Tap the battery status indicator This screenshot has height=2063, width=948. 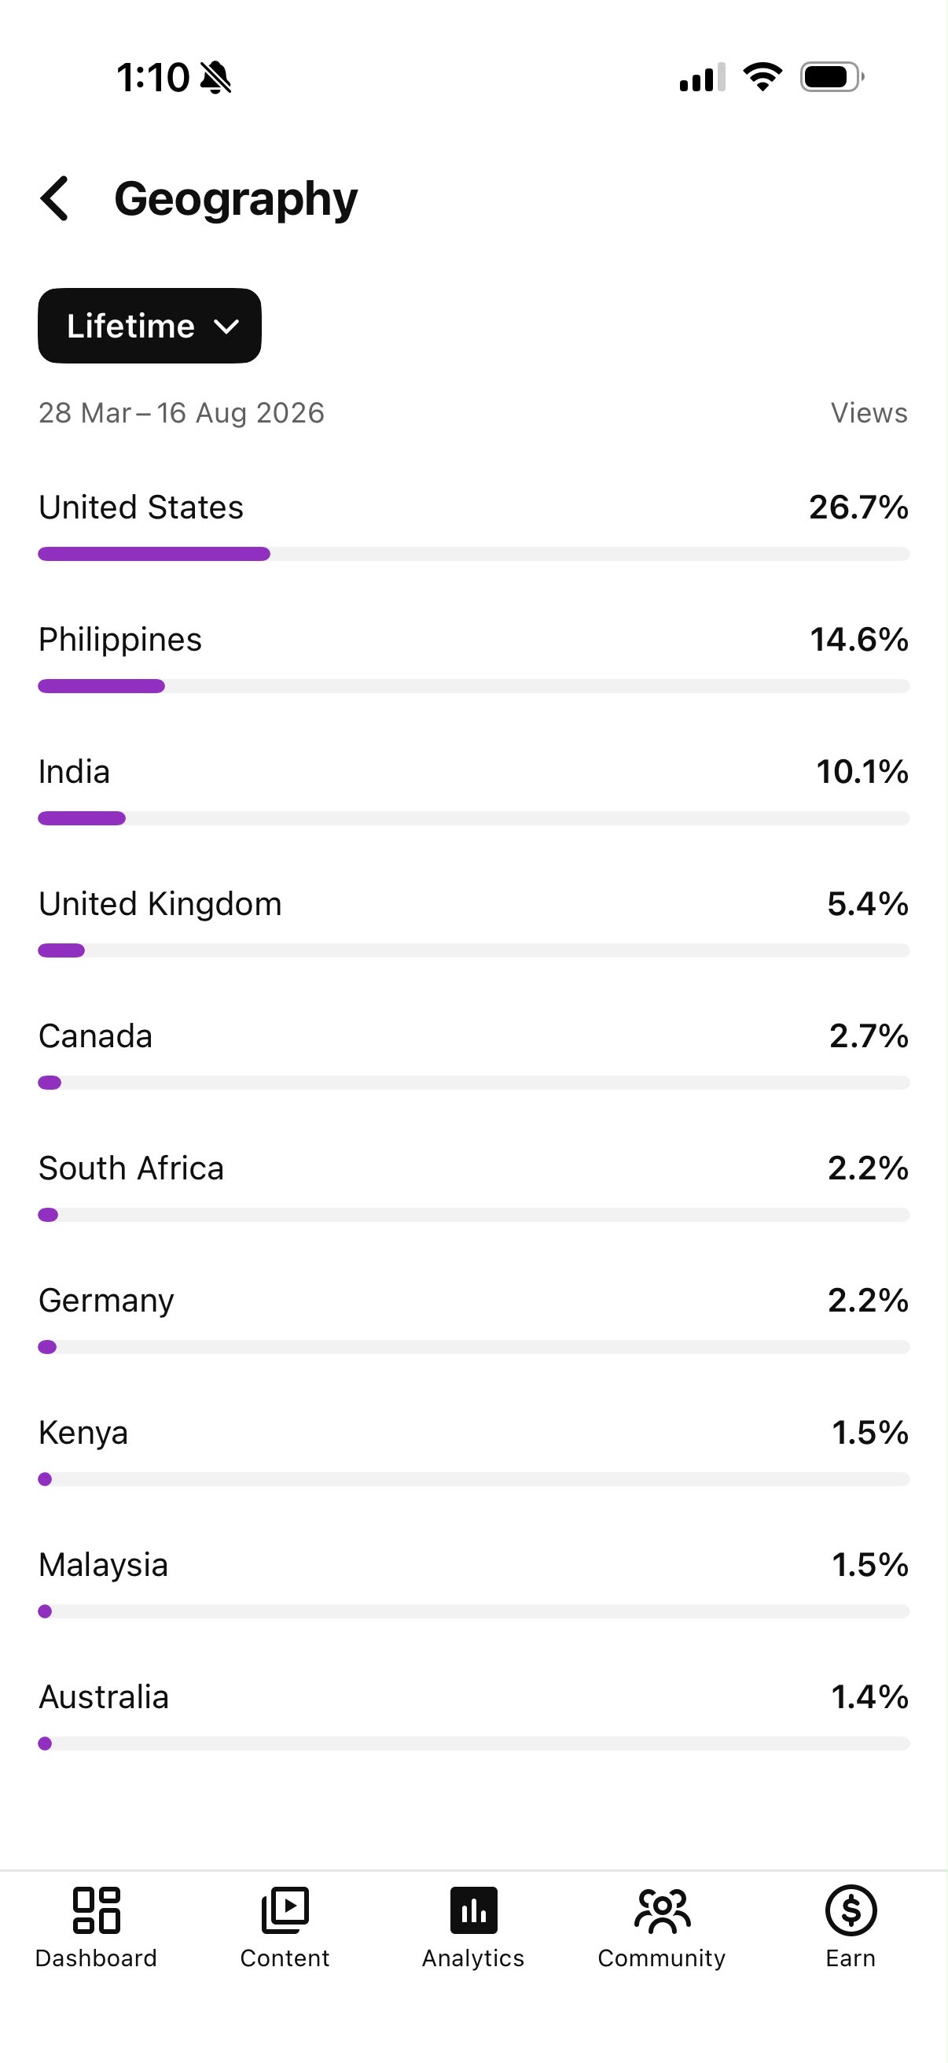coord(832,77)
